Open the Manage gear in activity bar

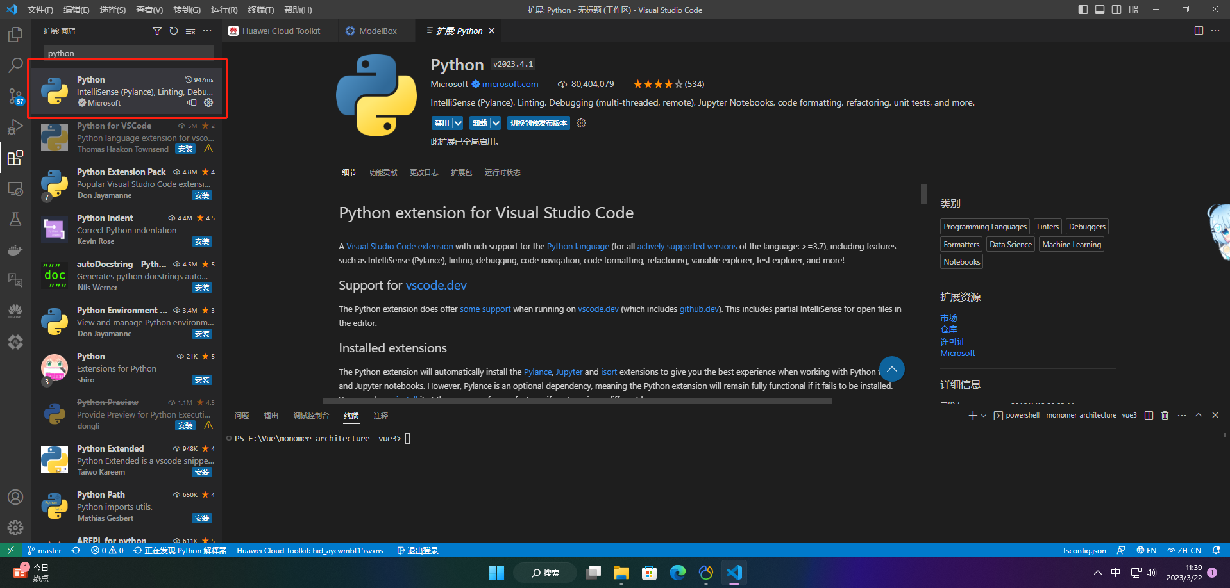(15, 528)
